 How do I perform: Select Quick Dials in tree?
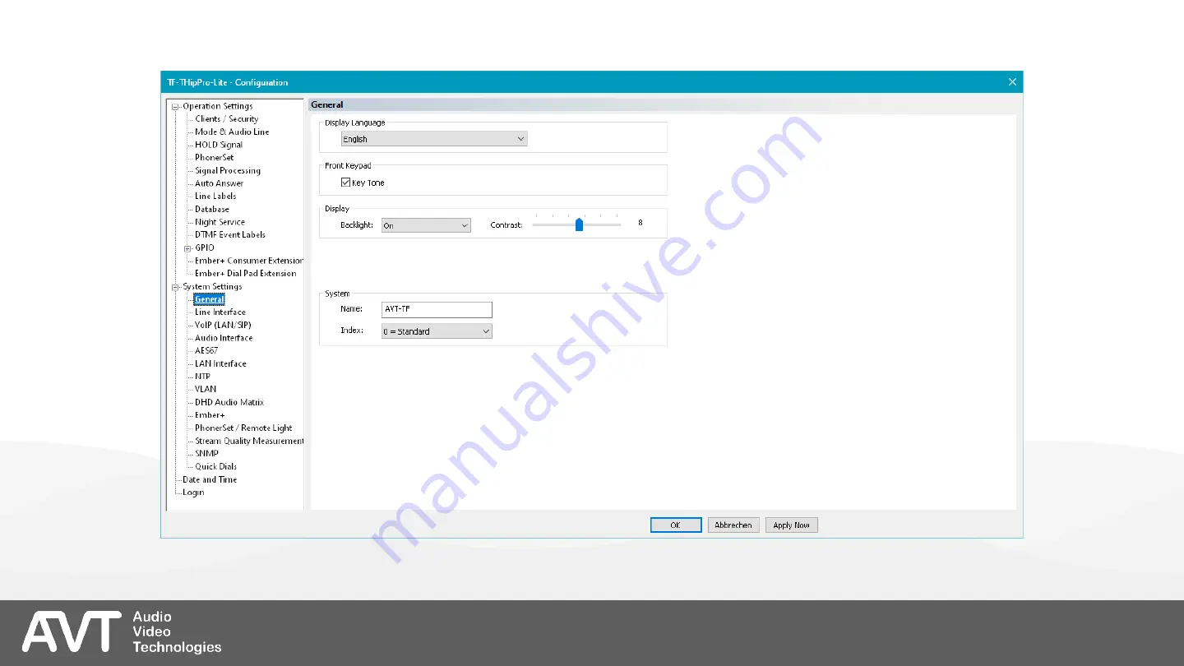[x=216, y=466]
